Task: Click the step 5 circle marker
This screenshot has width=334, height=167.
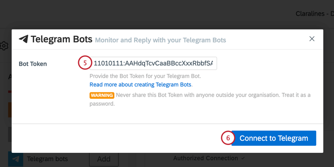Action: click(85, 63)
